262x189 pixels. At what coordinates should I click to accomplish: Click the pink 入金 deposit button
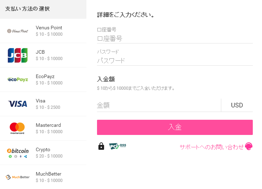(175, 127)
